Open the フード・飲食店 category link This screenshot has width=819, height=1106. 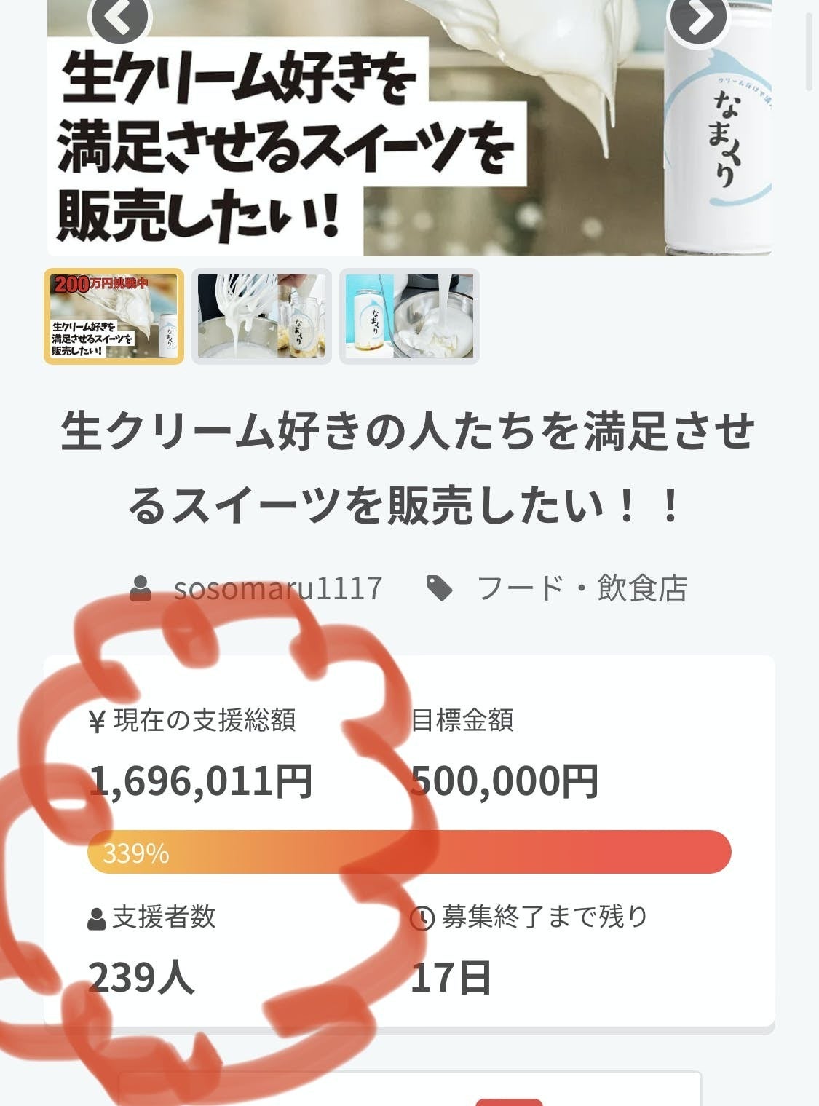click(582, 588)
